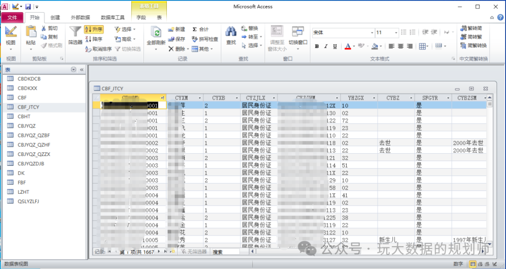
Task: Open the 筛选器 filter funnel
Action: [75, 35]
